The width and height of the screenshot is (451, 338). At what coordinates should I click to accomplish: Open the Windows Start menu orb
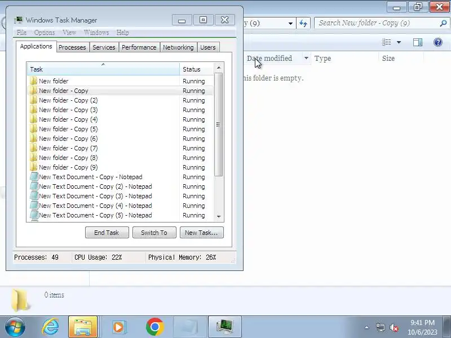15,327
